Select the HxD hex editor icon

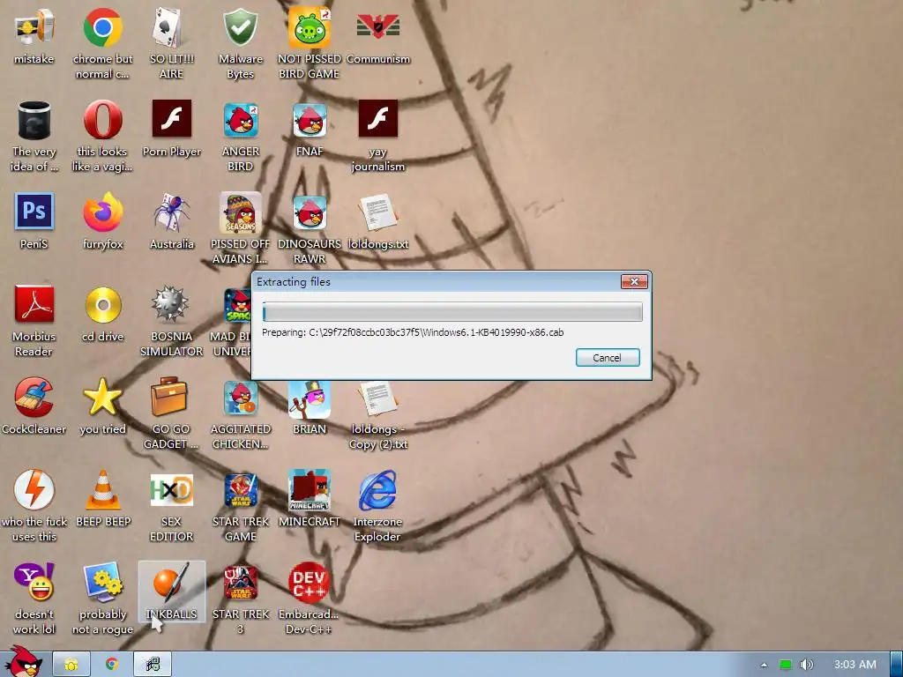tap(171, 489)
